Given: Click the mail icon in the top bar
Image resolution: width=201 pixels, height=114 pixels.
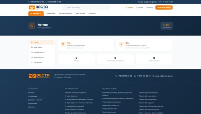Looking at the screenshot, I should [x=138, y=2].
